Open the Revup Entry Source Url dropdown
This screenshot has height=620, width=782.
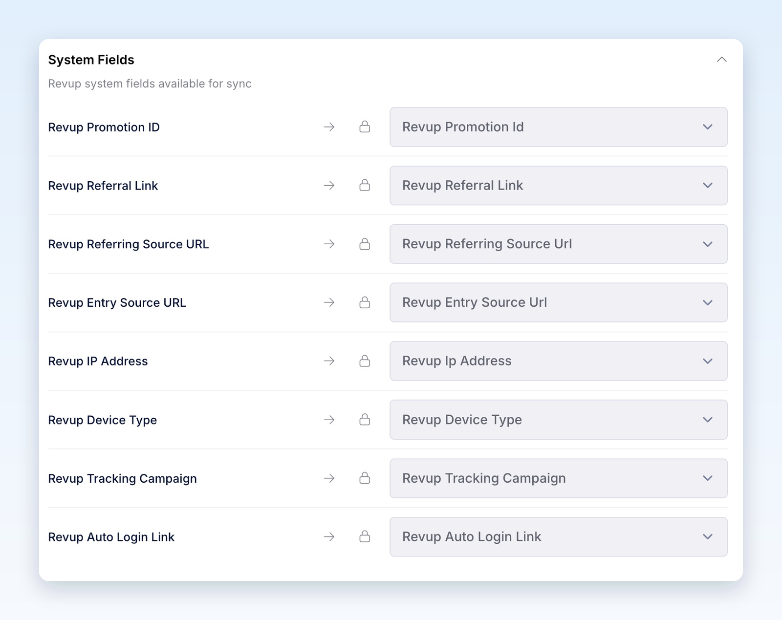[x=559, y=302]
